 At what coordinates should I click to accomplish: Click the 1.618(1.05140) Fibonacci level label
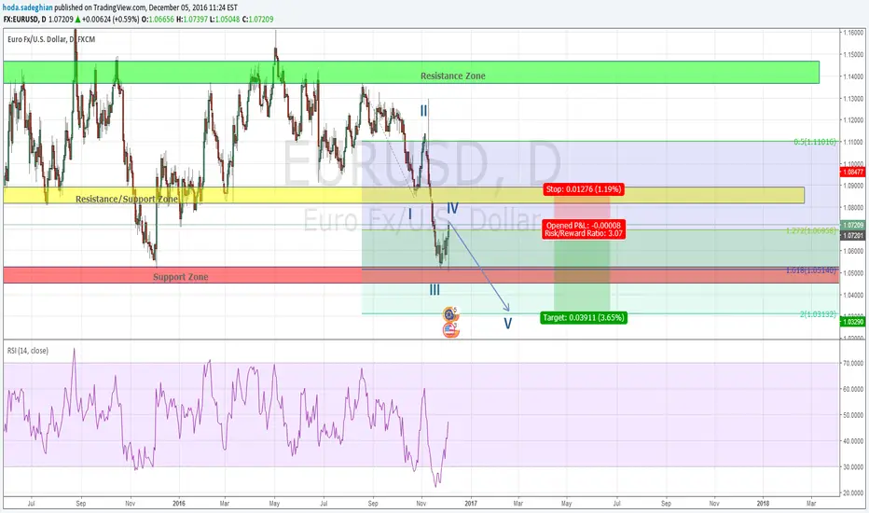coord(811,270)
